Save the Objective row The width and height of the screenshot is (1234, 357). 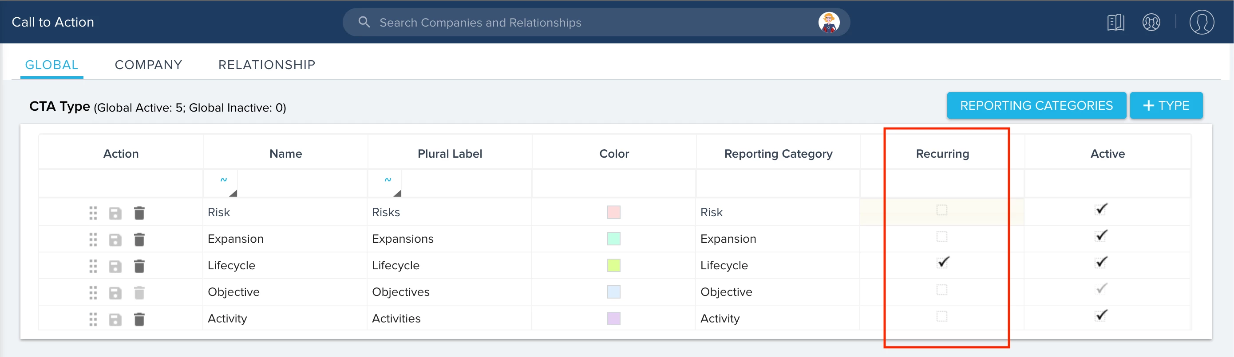click(x=115, y=292)
